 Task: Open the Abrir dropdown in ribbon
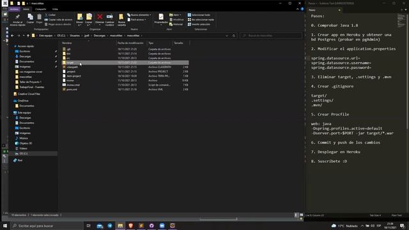[175, 15]
